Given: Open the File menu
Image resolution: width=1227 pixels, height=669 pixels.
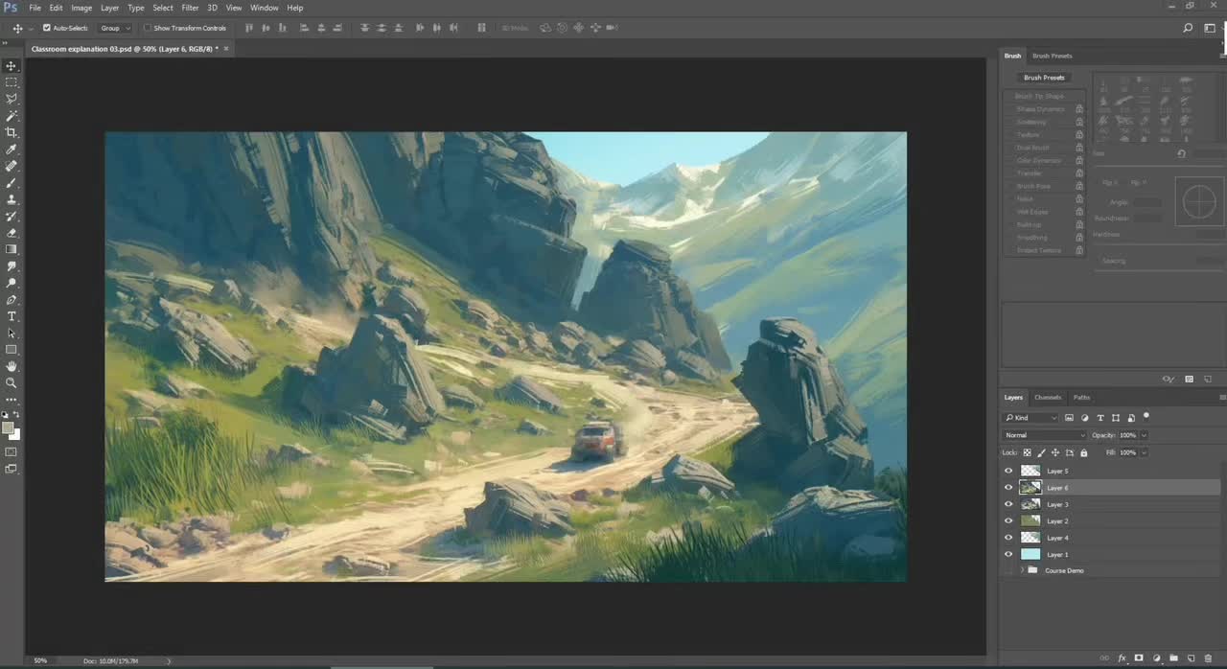Looking at the screenshot, I should (x=35, y=8).
